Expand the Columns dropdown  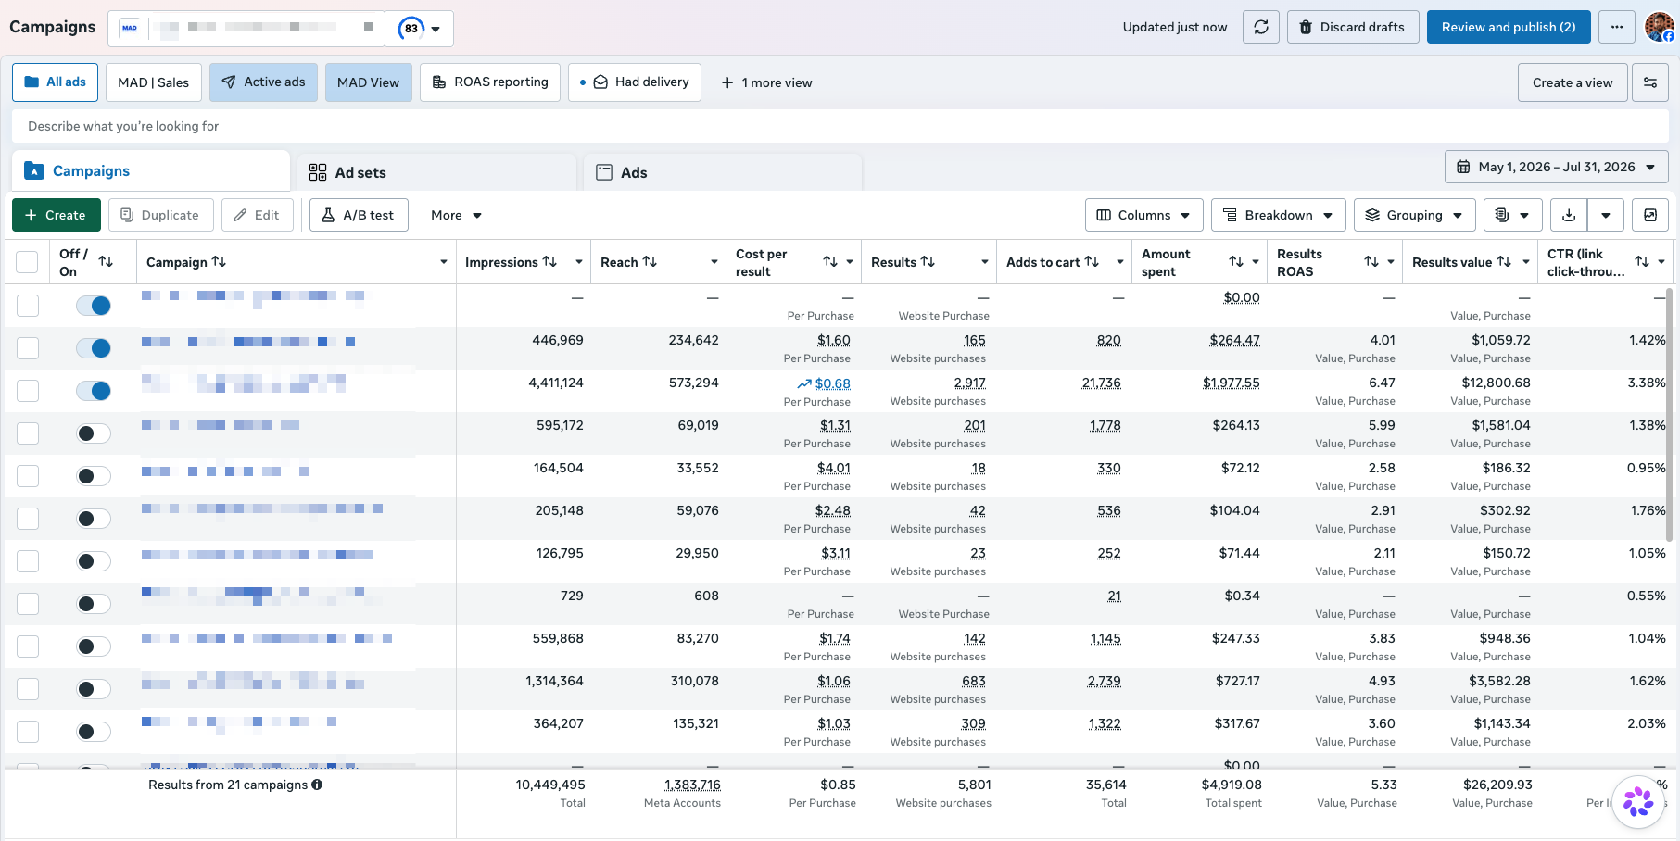(1144, 215)
